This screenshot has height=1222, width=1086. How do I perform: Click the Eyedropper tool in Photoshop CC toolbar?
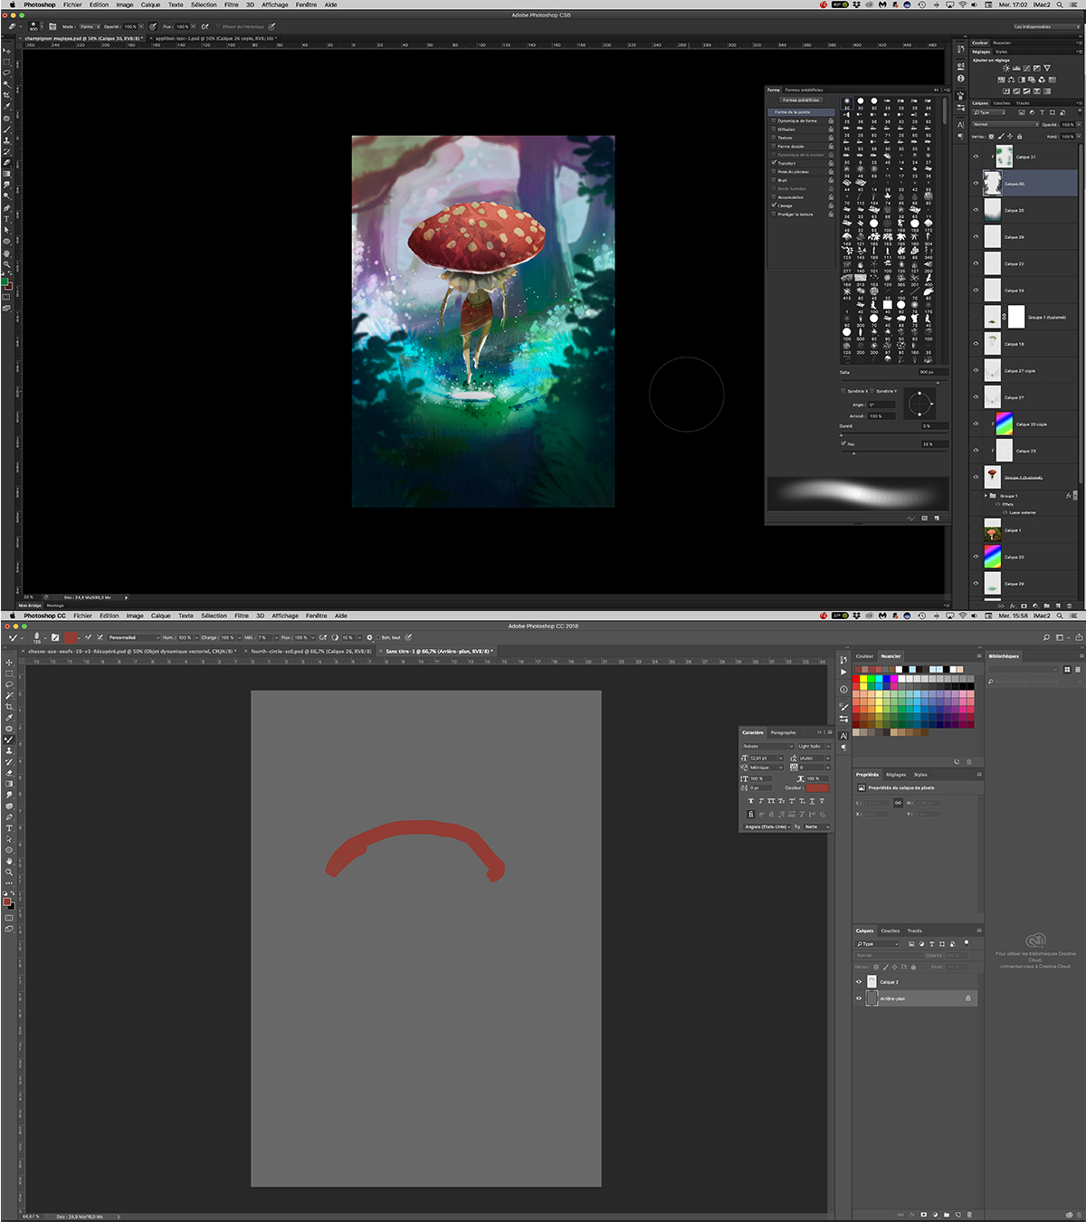tap(9, 718)
